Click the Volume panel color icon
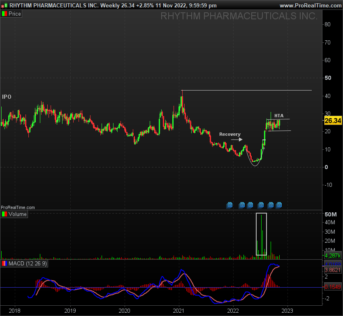Image resolution: width=343 pixels, height=316 pixels. point(5,214)
